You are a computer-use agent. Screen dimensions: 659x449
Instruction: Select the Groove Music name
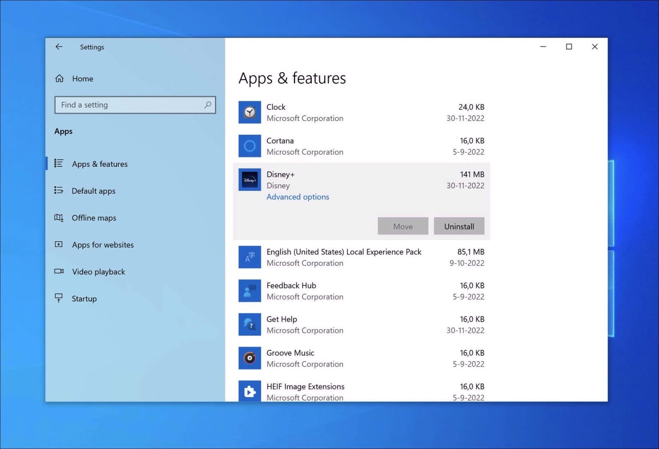click(x=290, y=353)
